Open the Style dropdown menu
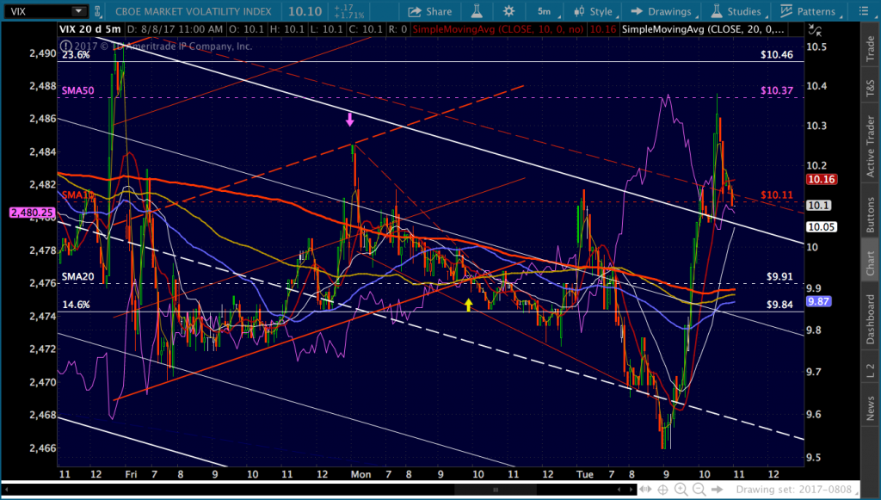The height and width of the screenshot is (500, 881). [595, 11]
